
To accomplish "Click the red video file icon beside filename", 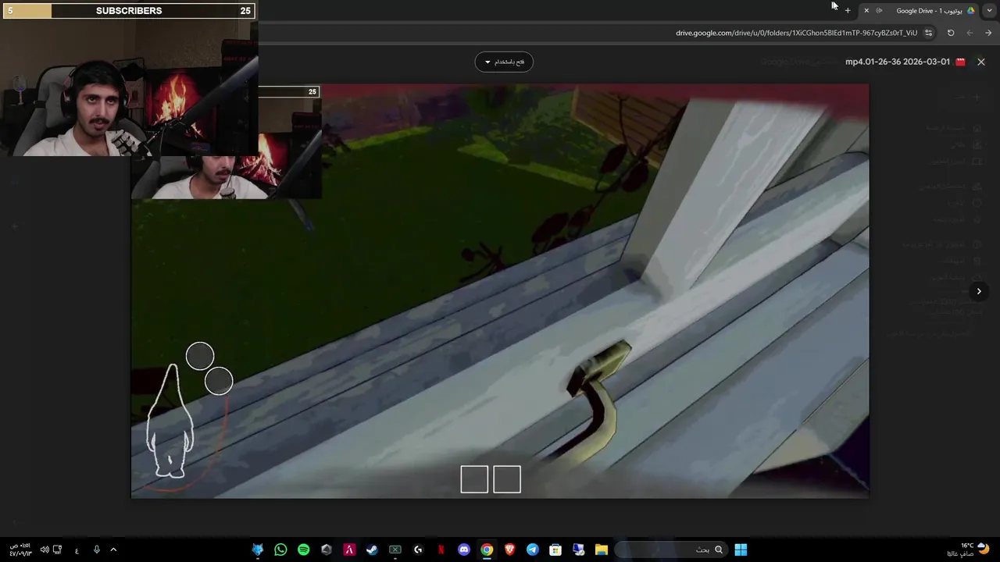I will point(960,62).
